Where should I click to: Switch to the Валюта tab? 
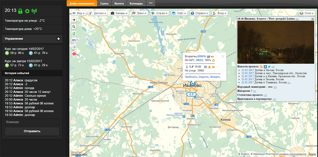[119, 3]
